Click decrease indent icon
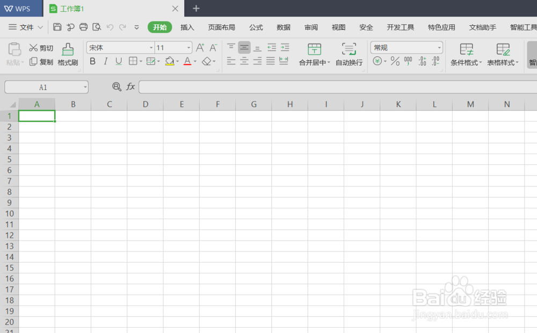Viewport: 537px width, 333px height. (272, 48)
